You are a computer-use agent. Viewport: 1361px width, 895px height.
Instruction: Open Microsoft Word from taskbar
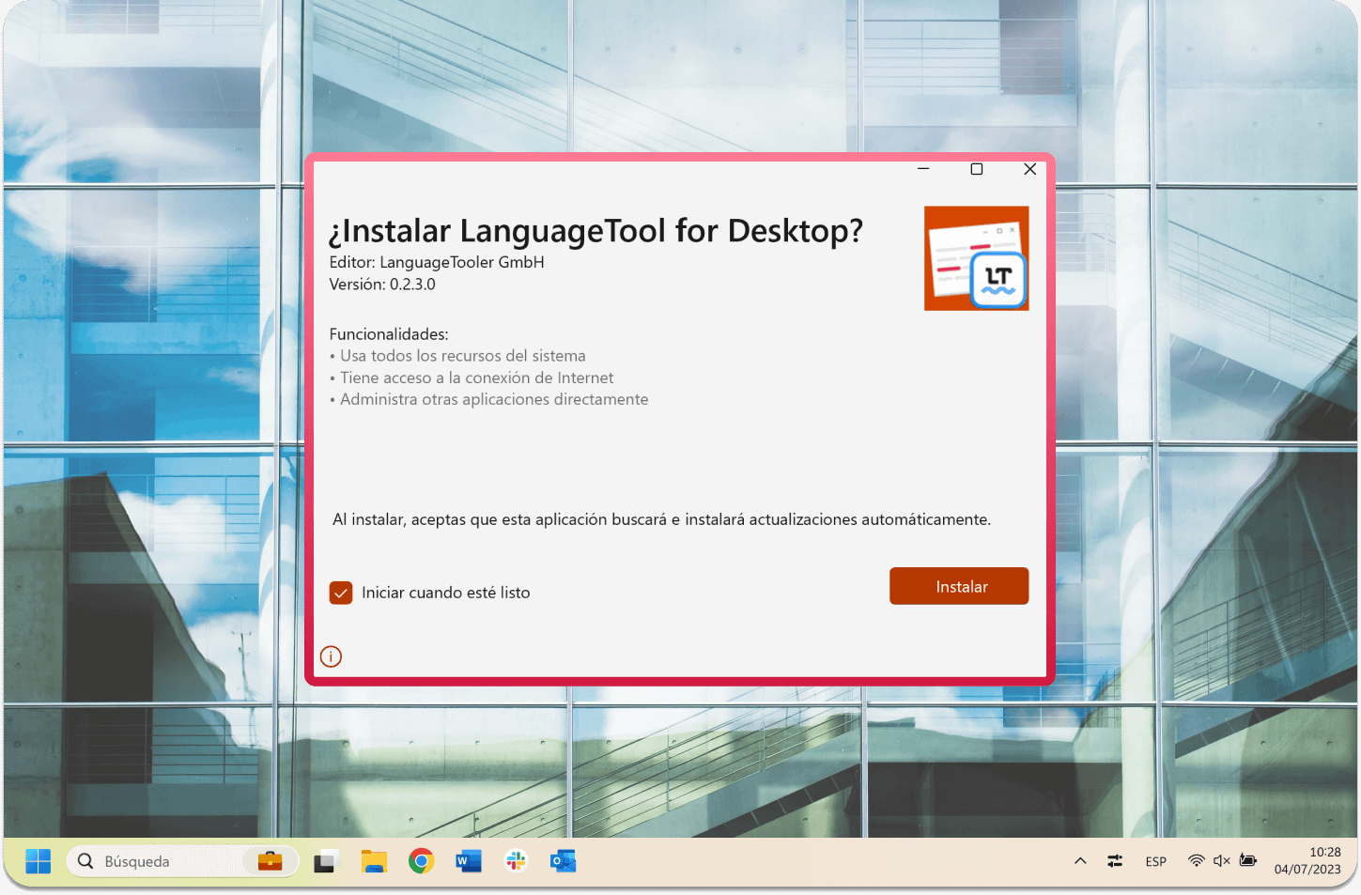point(468,861)
